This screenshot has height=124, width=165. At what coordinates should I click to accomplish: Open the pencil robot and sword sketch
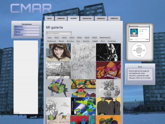[x=83, y=70]
